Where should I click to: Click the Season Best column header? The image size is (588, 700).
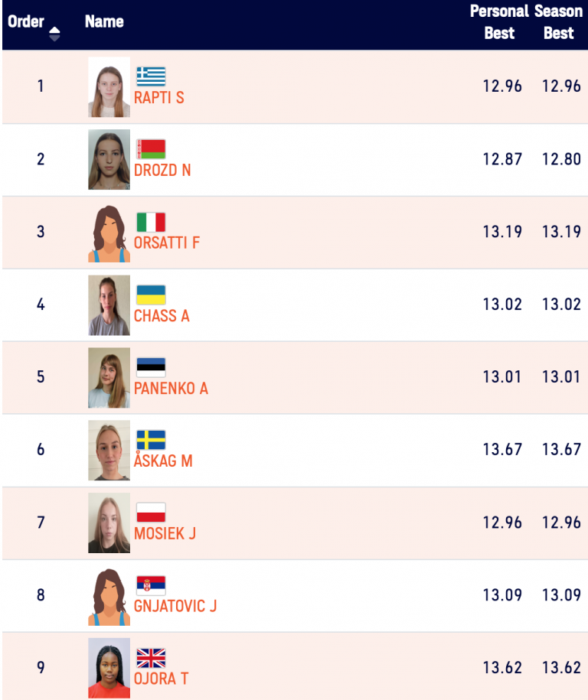tap(558, 22)
